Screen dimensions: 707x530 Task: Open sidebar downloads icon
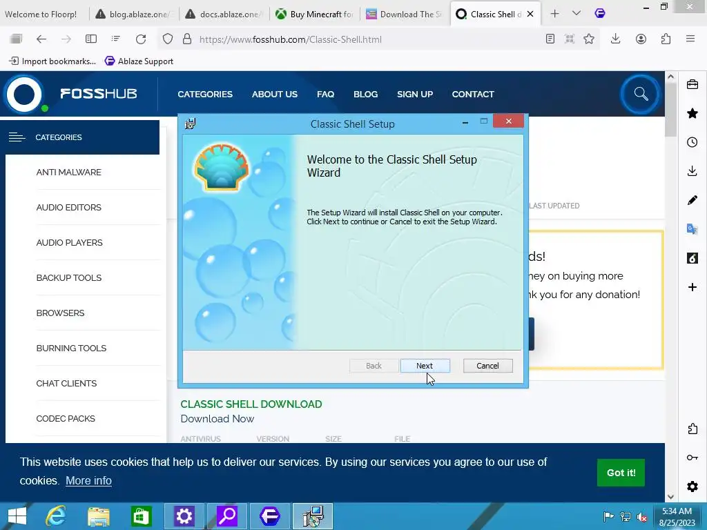click(x=693, y=171)
